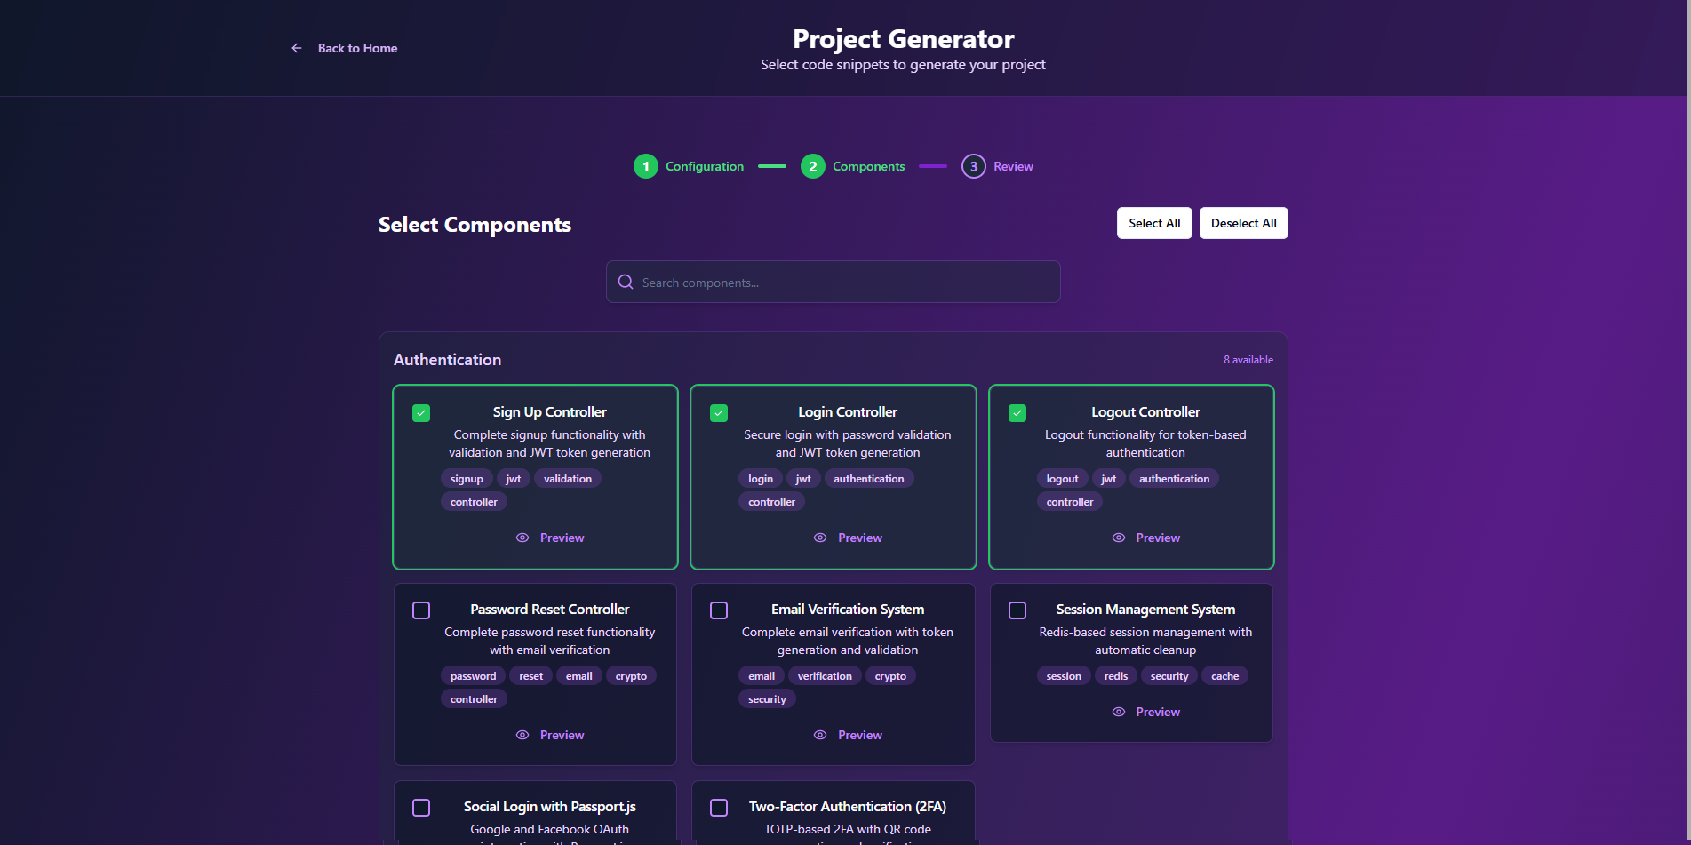Click the eye icon in the Sign Up Controller card

[x=522, y=538]
